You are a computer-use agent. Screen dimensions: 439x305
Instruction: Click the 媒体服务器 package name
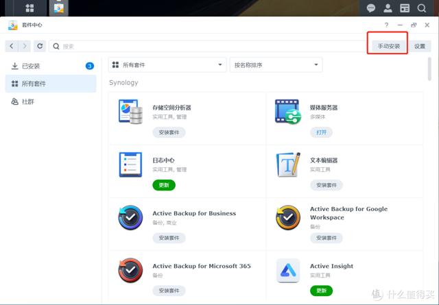pos(324,108)
